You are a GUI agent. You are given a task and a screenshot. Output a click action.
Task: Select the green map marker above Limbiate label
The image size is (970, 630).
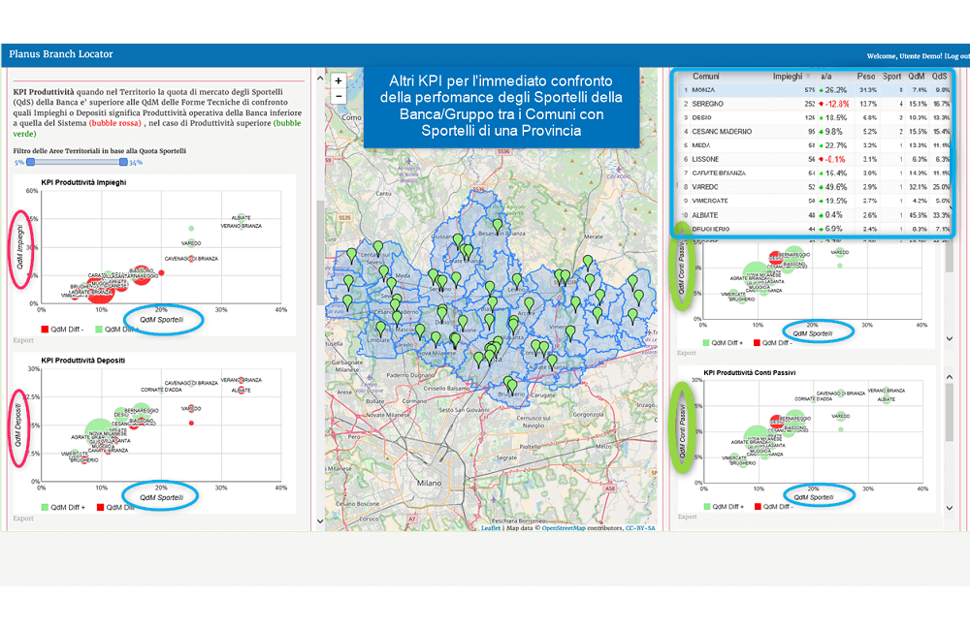point(380,329)
